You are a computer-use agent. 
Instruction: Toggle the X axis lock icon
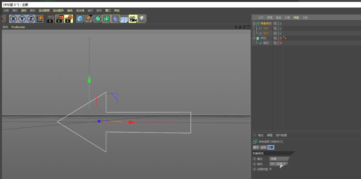coord(13,19)
